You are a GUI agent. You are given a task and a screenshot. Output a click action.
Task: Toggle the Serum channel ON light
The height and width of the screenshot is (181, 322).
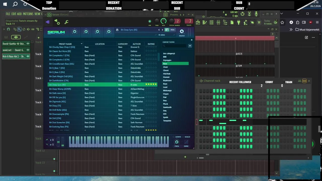(x=150, y=21)
